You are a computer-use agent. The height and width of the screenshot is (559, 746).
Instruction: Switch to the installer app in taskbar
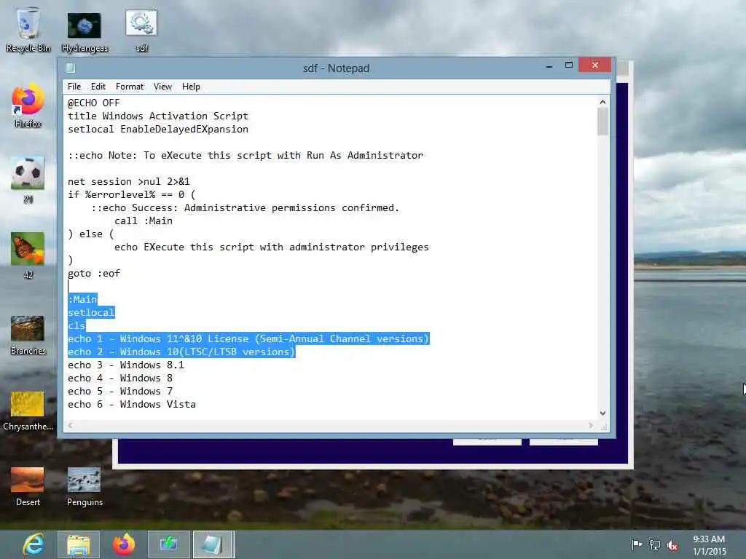click(168, 544)
